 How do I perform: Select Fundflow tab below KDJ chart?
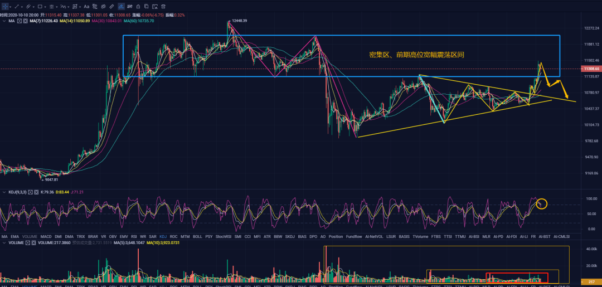(x=353, y=237)
